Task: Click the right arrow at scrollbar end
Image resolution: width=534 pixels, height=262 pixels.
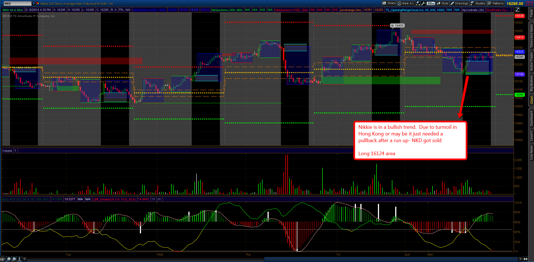Action: pyautogui.click(x=520, y=259)
